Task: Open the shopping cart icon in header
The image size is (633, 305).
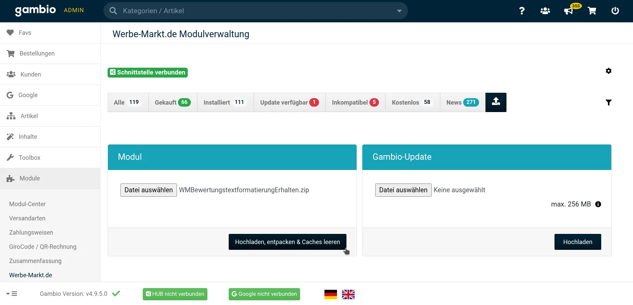Action: [592, 11]
